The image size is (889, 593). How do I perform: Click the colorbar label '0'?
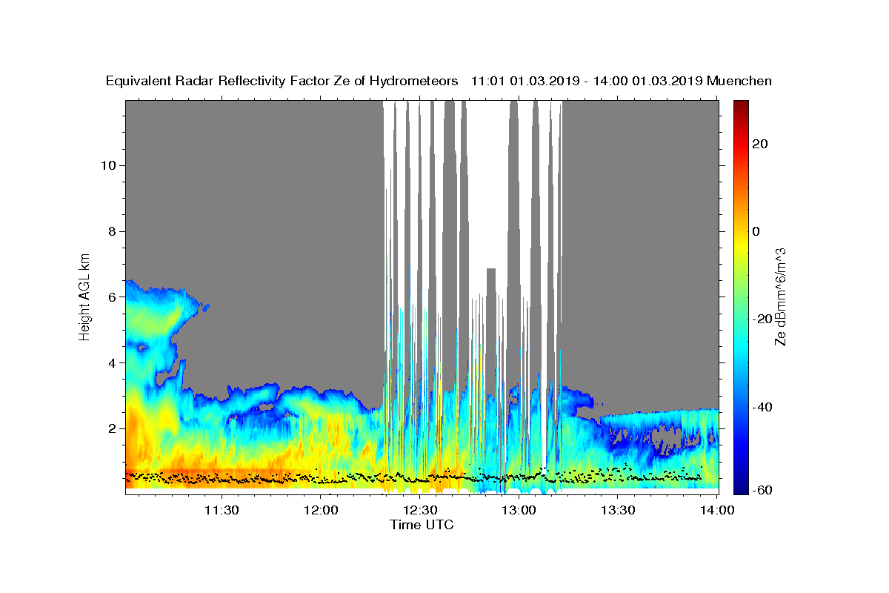pyautogui.click(x=756, y=231)
